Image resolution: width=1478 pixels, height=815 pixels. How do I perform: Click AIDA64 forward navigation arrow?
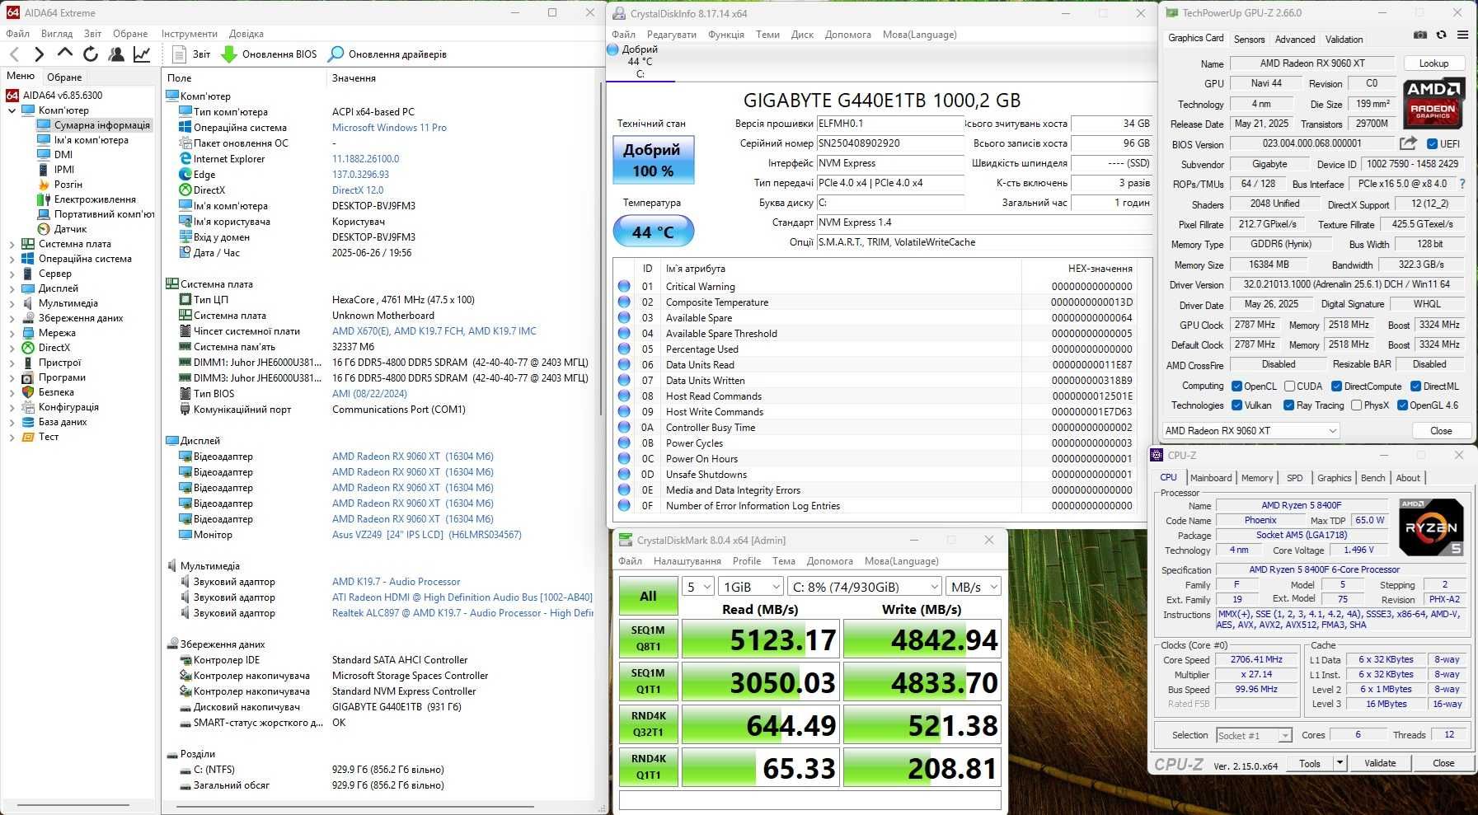coord(39,54)
